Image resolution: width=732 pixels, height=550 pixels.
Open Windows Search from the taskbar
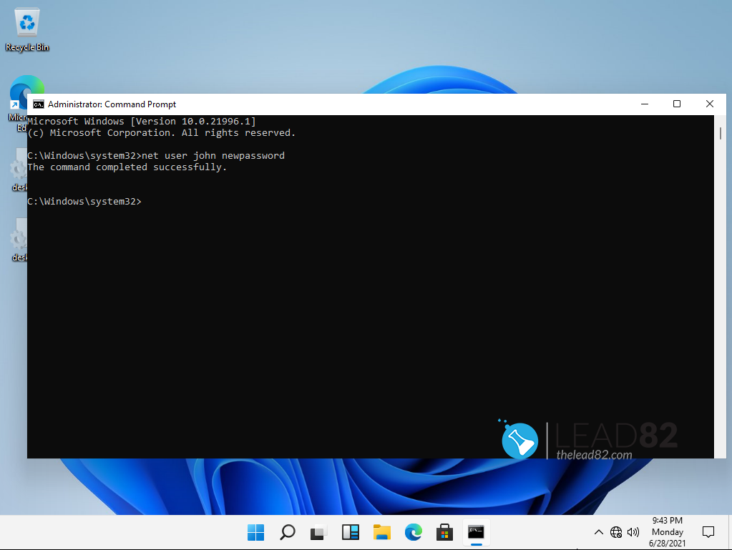287,532
